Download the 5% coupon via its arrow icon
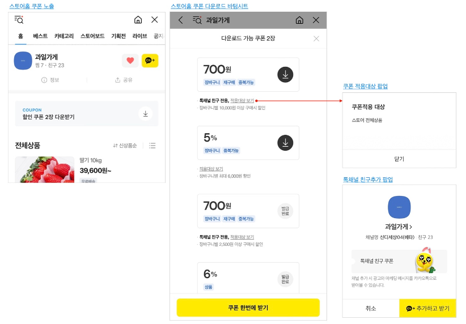The height and width of the screenshot is (324, 466). (285, 143)
